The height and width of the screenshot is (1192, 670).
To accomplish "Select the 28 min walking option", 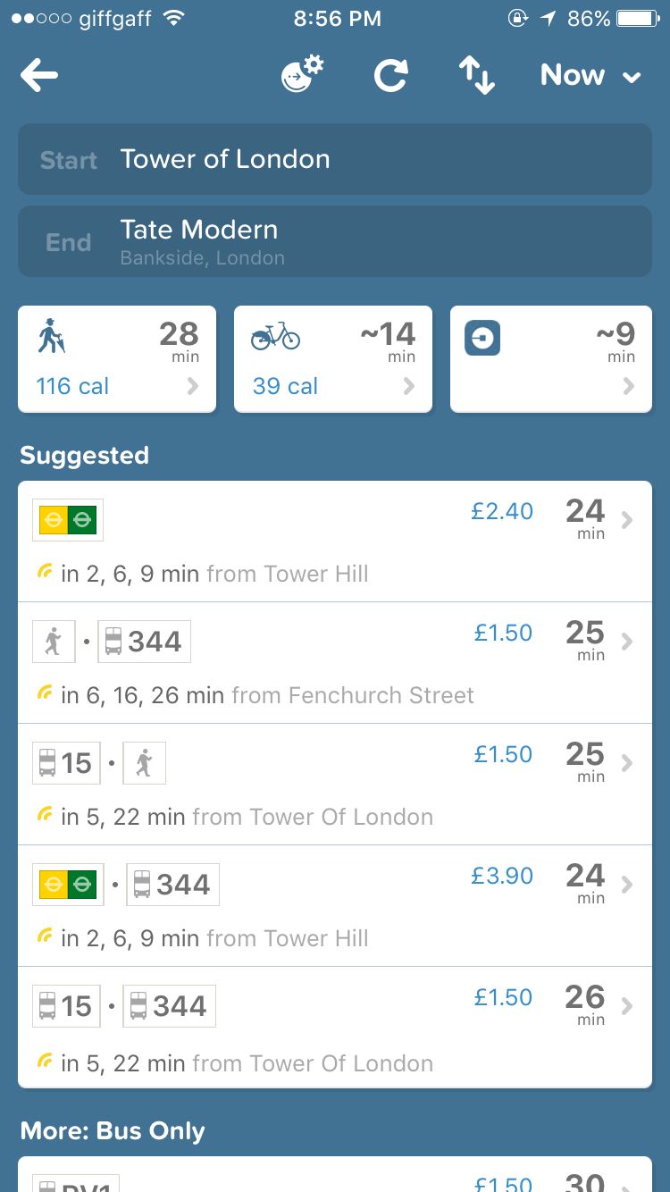I will click(117, 359).
